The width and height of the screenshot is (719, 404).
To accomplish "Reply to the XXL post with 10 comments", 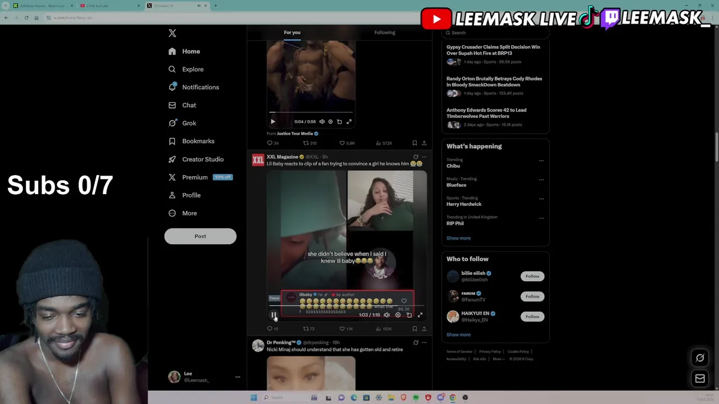I will [273, 329].
